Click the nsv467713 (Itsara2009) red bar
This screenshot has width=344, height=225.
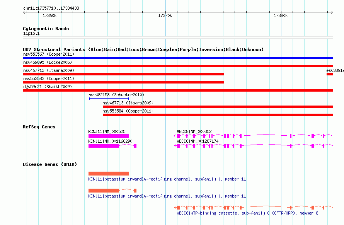pyautogui.click(x=218, y=107)
